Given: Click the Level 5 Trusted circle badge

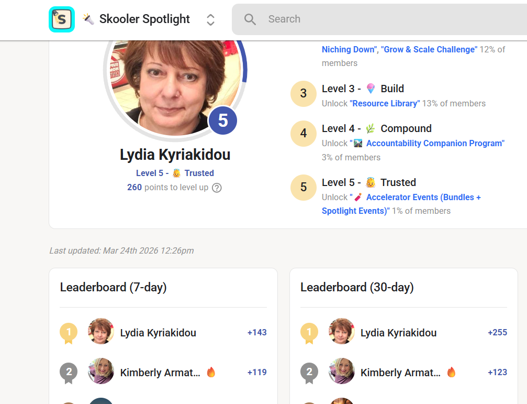Looking at the screenshot, I should point(304,188).
